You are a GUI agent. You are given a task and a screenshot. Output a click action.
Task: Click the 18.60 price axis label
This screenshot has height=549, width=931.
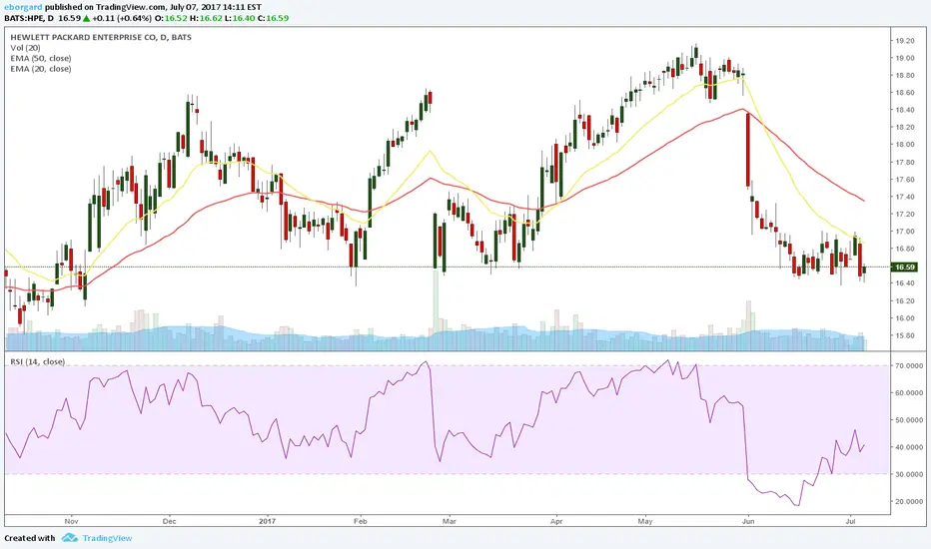coord(905,93)
